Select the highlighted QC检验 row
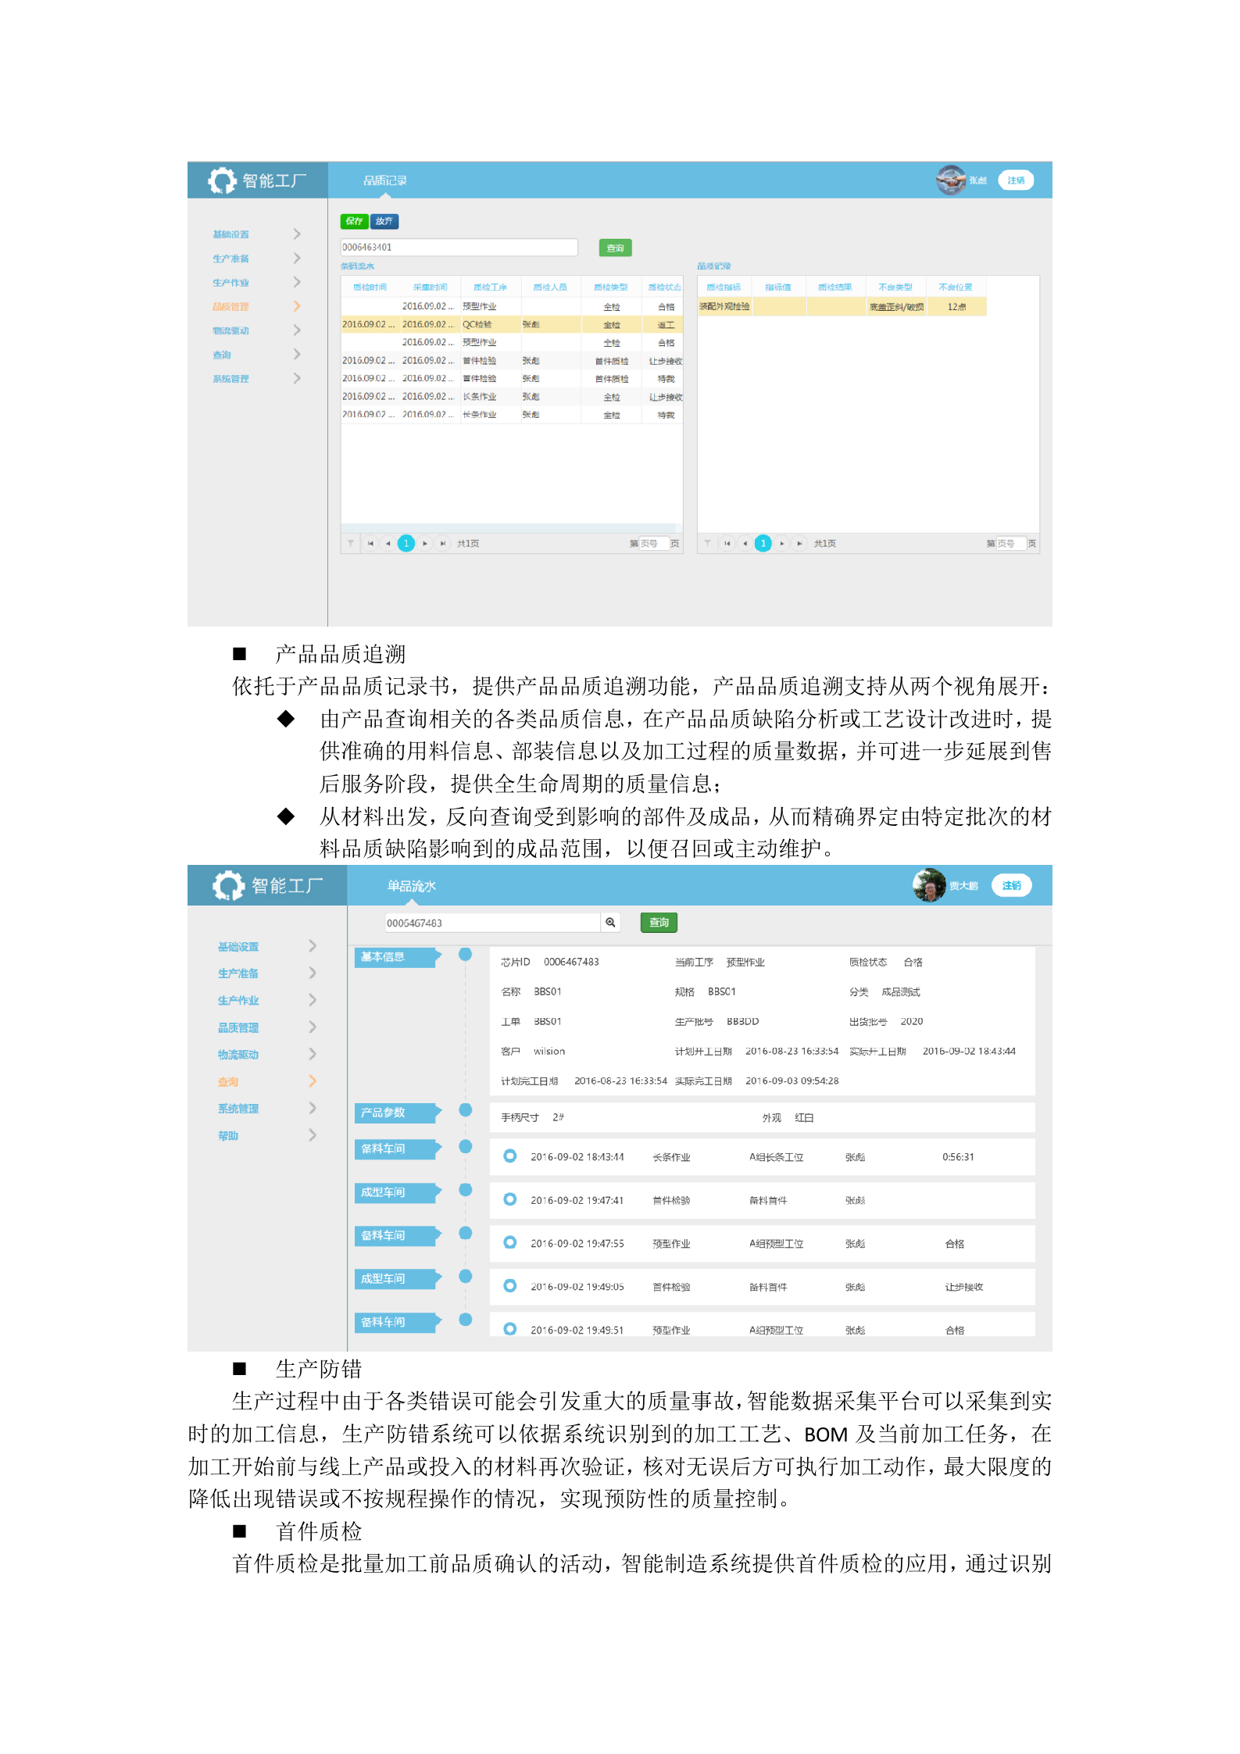Screen dimensions: 1240x1754 tap(512, 324)
